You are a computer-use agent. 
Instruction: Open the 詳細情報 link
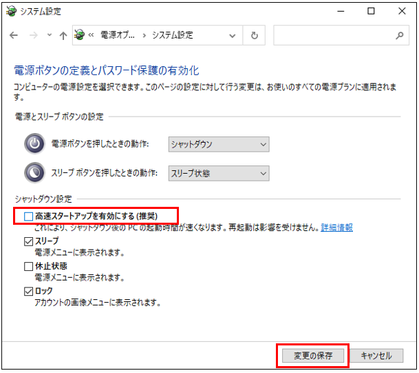[336, 228]
